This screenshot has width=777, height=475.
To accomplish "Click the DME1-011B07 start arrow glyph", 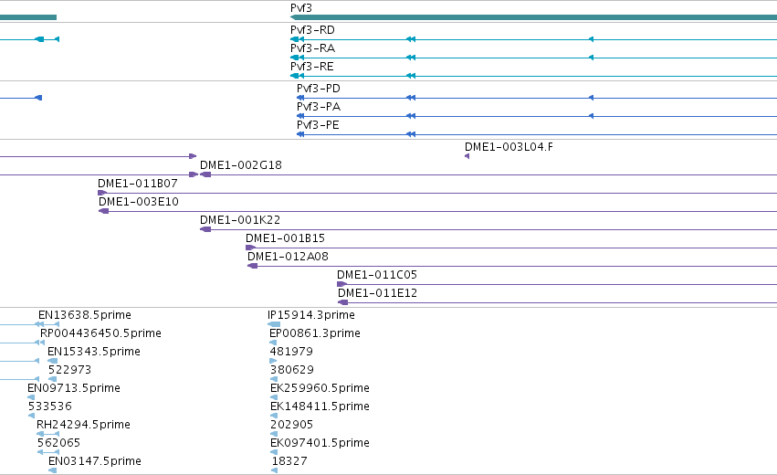I will pos(102,193).
